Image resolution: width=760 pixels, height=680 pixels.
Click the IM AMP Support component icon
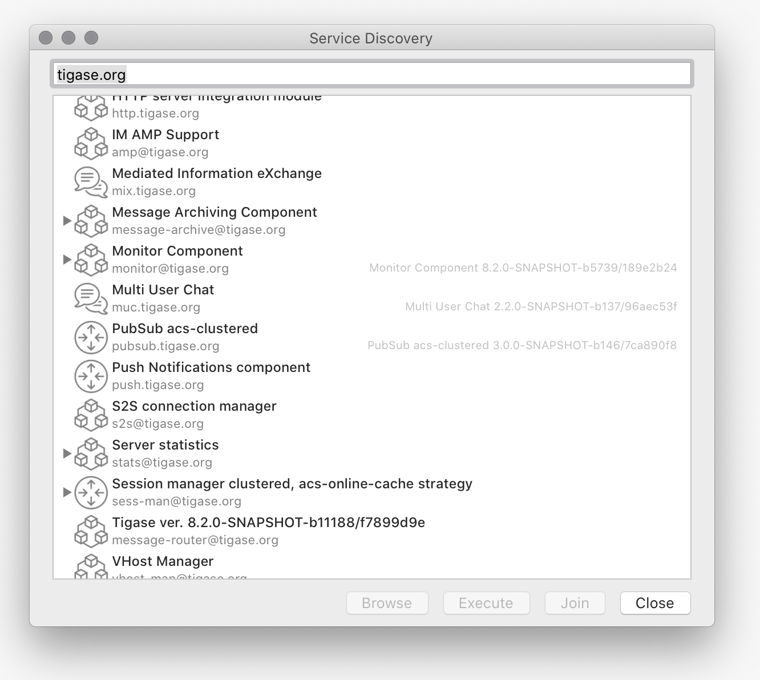pyautogui.click(x=91, y=143)
